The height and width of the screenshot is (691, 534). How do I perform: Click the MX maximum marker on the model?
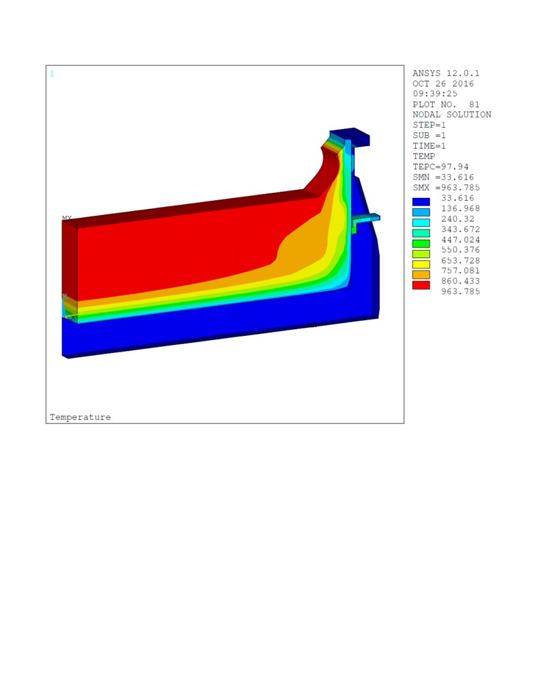[67, 218]
